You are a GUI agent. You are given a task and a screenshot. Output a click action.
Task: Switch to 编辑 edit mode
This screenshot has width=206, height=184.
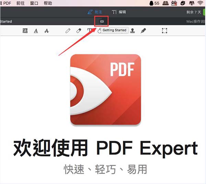pos(119,12)
